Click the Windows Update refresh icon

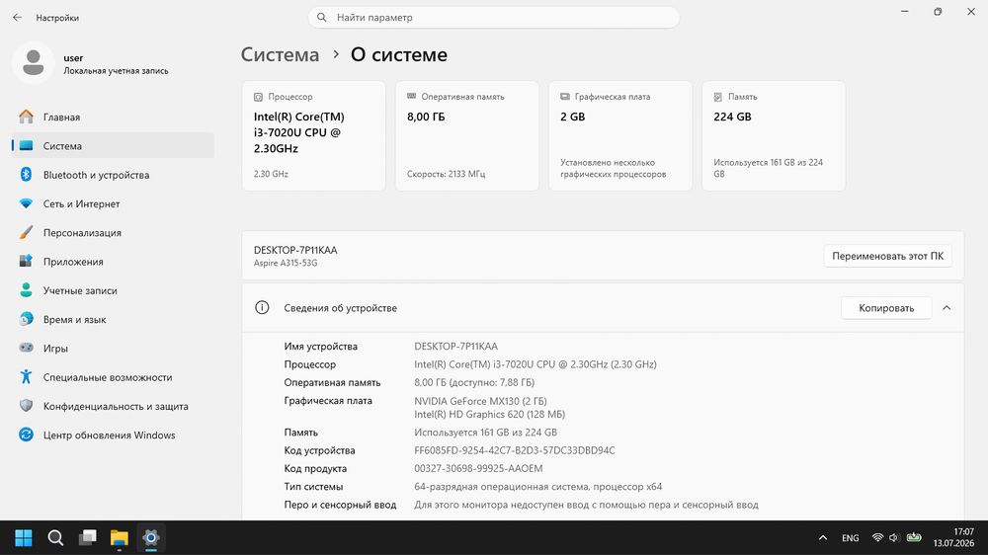26,435
